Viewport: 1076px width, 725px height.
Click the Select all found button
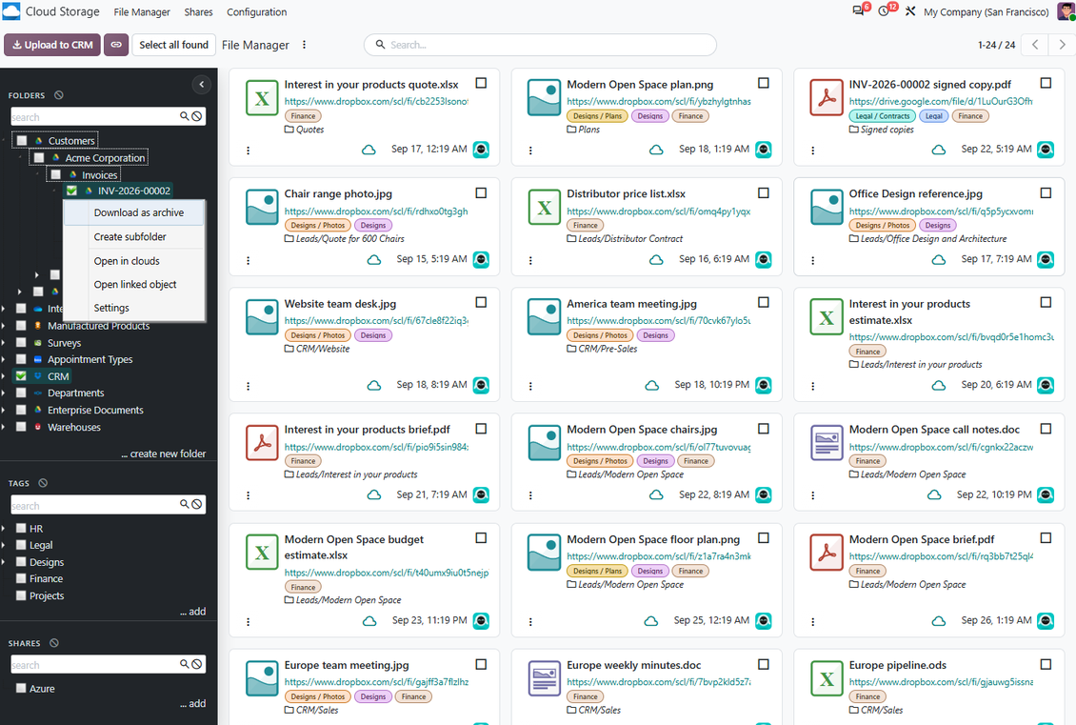[x=173, y=45]
